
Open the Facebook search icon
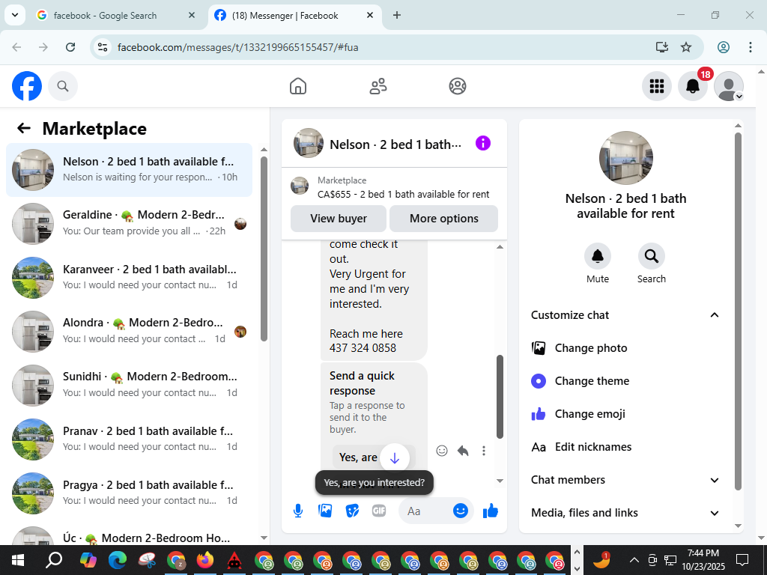[63, 86]
